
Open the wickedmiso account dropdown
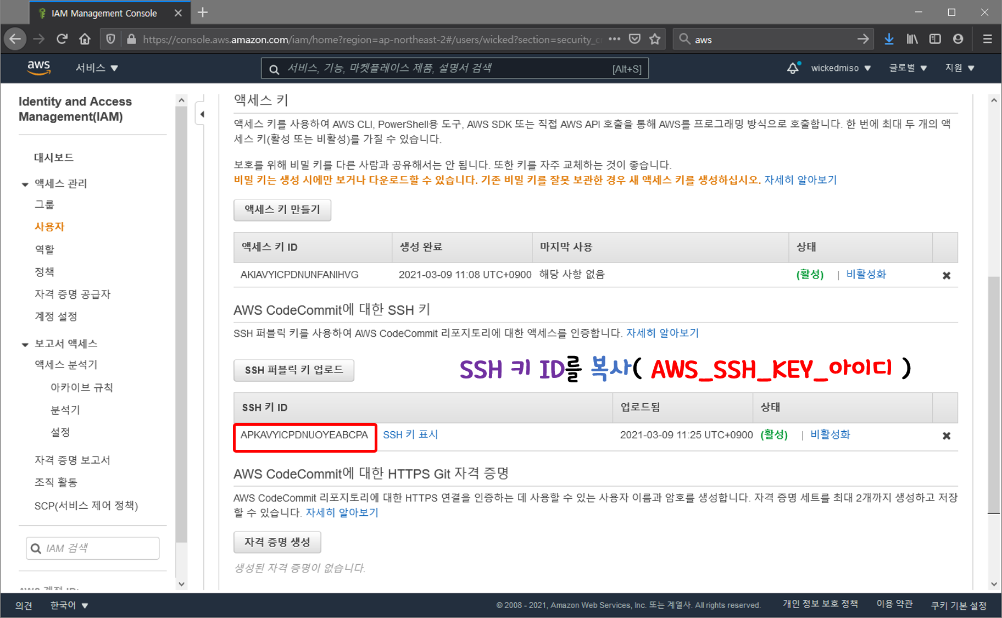841,68
